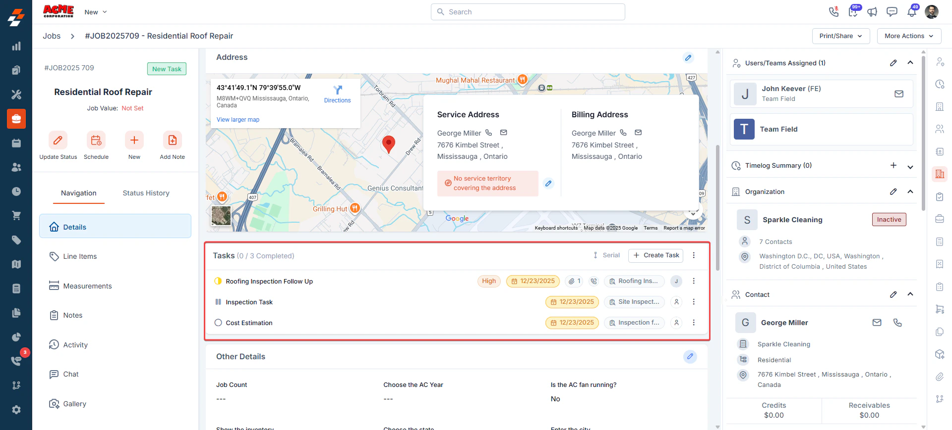Toggle Inspection Task paused status icon
This screenshot has width=952, height=430.
[218, 302]
